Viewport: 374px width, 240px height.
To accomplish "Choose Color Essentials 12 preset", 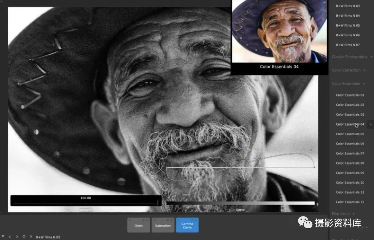I will 350,202.
